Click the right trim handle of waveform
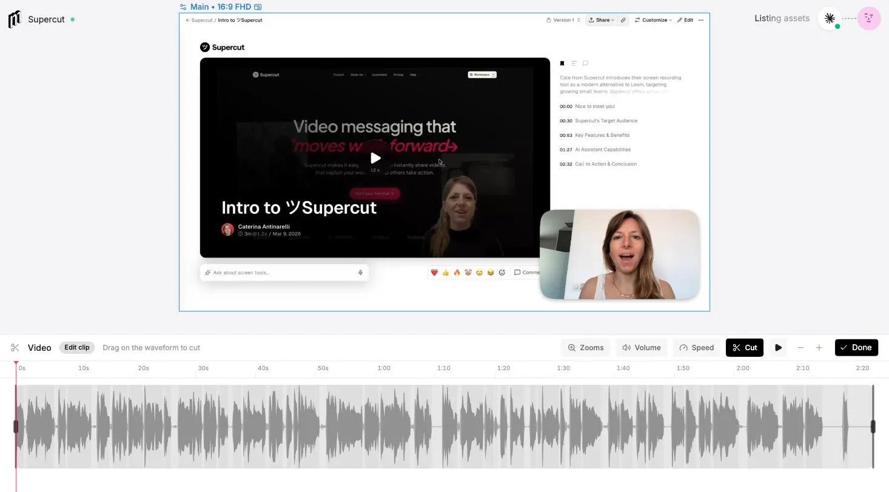The image size is (889, 492). 873,427
